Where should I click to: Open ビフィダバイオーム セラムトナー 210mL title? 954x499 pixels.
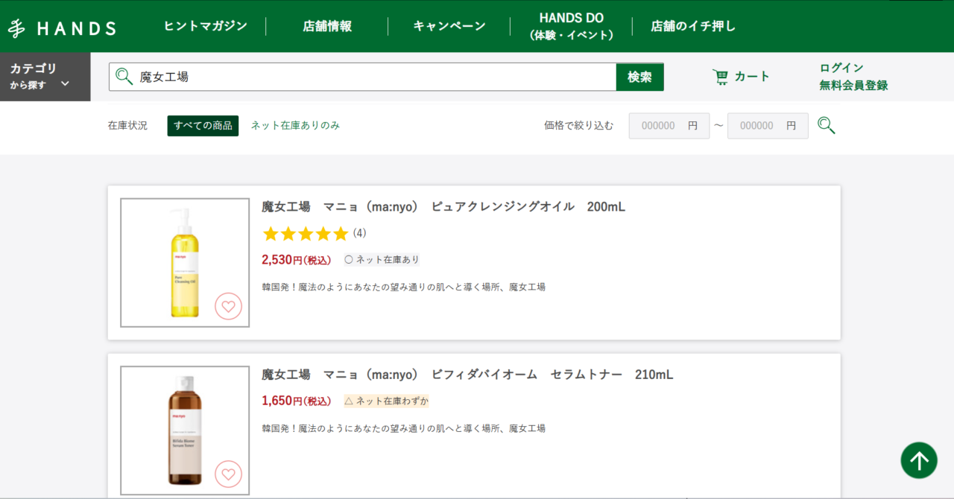(467, 374)
